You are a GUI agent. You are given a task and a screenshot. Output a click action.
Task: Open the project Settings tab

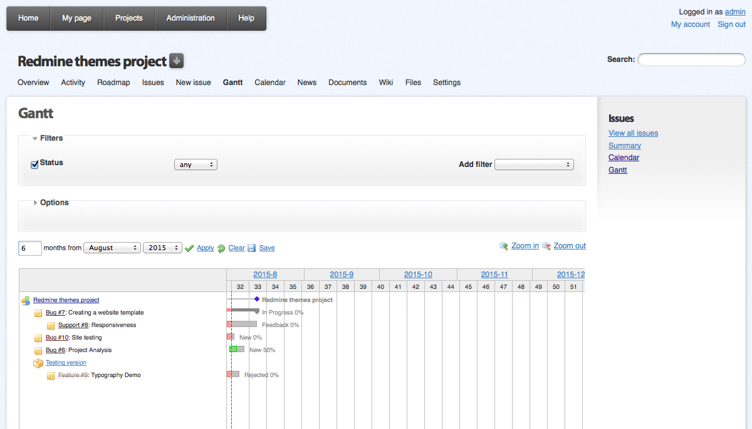tap(447, 83)
